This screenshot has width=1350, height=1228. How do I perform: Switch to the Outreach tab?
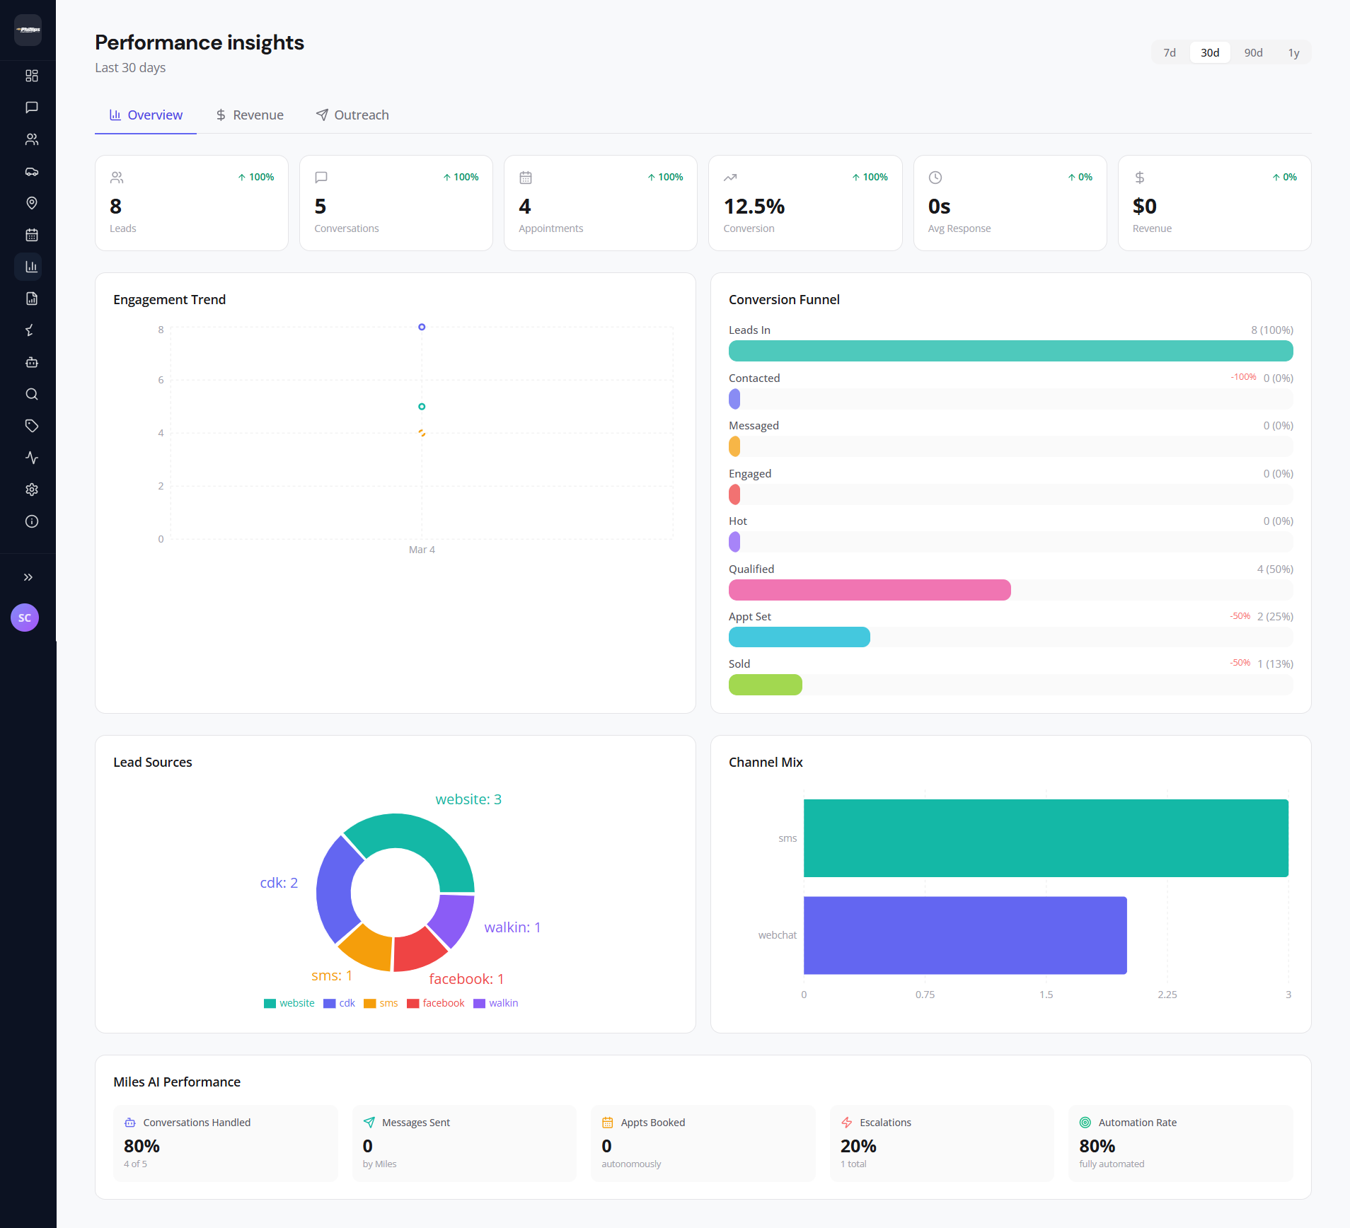(352, 115)
